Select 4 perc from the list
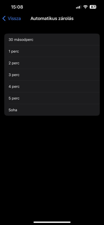Screen dimensions: 104x225 click(x=52, y=87)
